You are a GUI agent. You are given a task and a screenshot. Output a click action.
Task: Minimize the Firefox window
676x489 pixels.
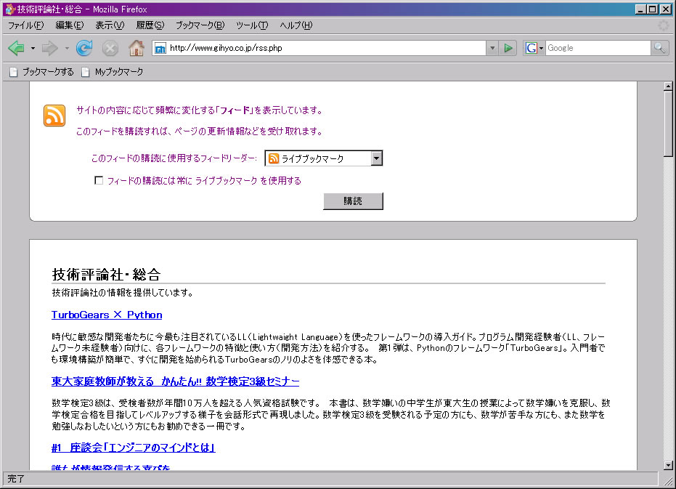(640, 9)
